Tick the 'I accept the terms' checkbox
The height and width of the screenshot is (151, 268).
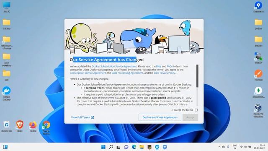196,110
